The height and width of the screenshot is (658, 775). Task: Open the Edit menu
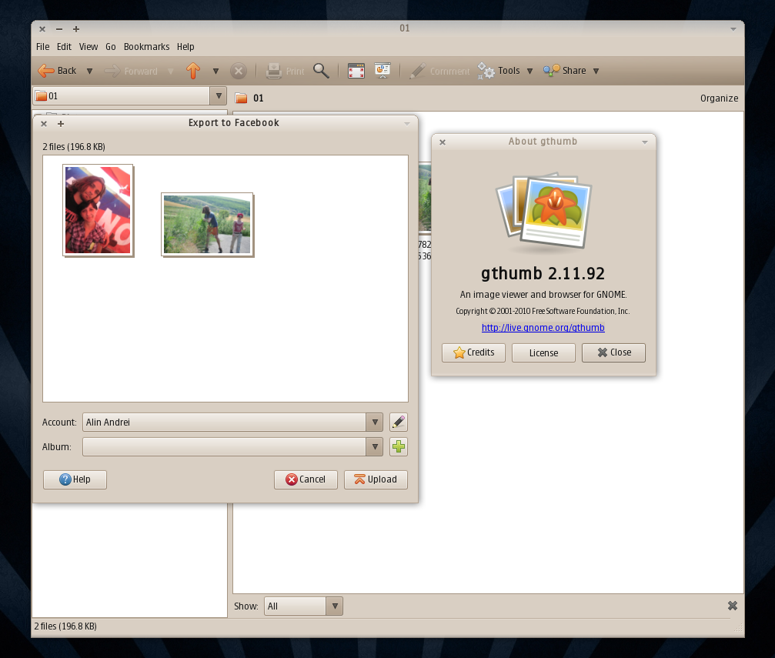pyautogui.click(x=64, y=46)
